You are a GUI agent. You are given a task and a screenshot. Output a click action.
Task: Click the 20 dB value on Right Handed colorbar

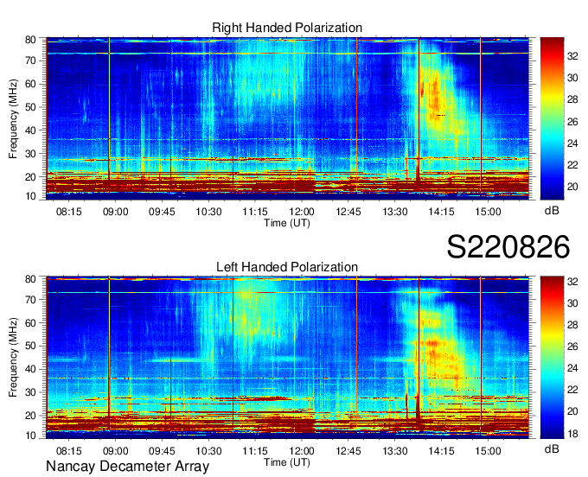pos(572,187)
